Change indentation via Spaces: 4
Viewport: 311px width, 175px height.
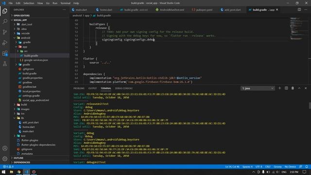coord(247,167)
